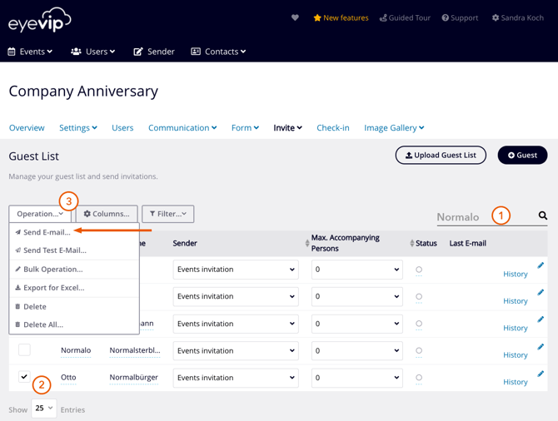The height and width of the screenshot is (421, 558).
Task: Expand the Filter dropdown
Action: tap(167, 214)
